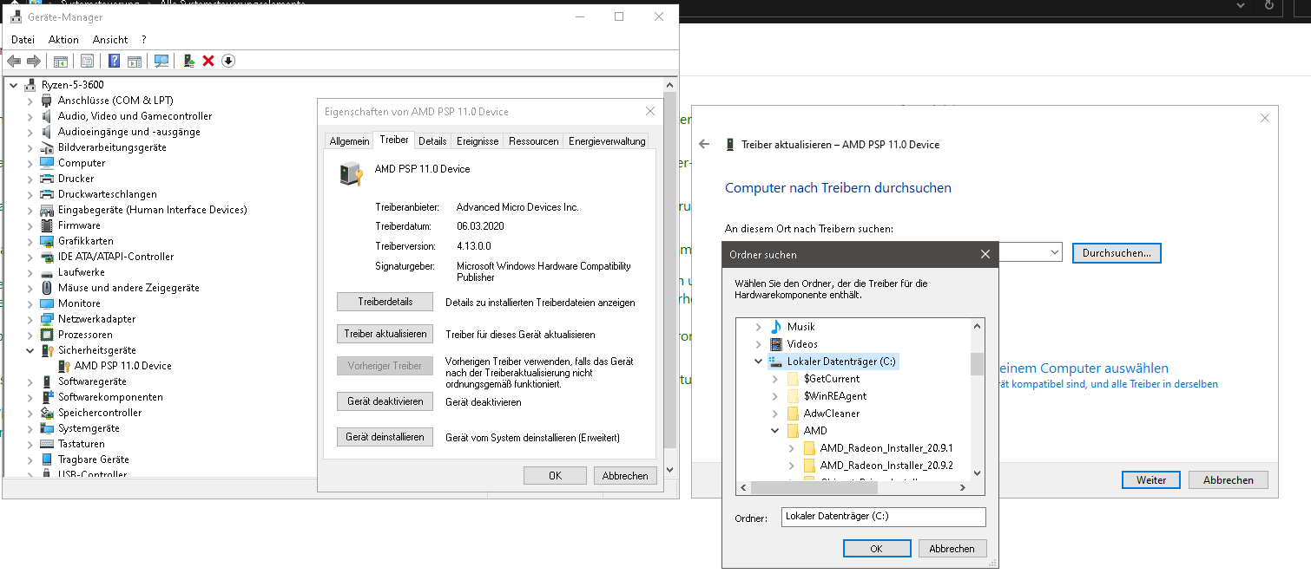Click the red X uninstall device icon

209,61
